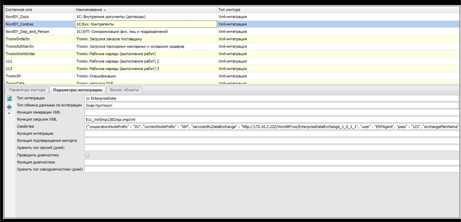Select the 'Параметры интеграции' tab
Viewport: 461px width, 222px height.
[78, 90]
